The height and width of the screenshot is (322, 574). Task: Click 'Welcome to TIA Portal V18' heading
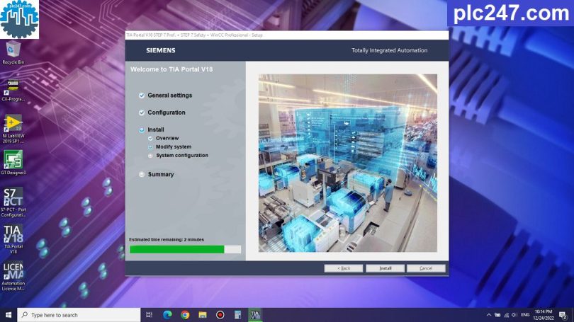171,69
